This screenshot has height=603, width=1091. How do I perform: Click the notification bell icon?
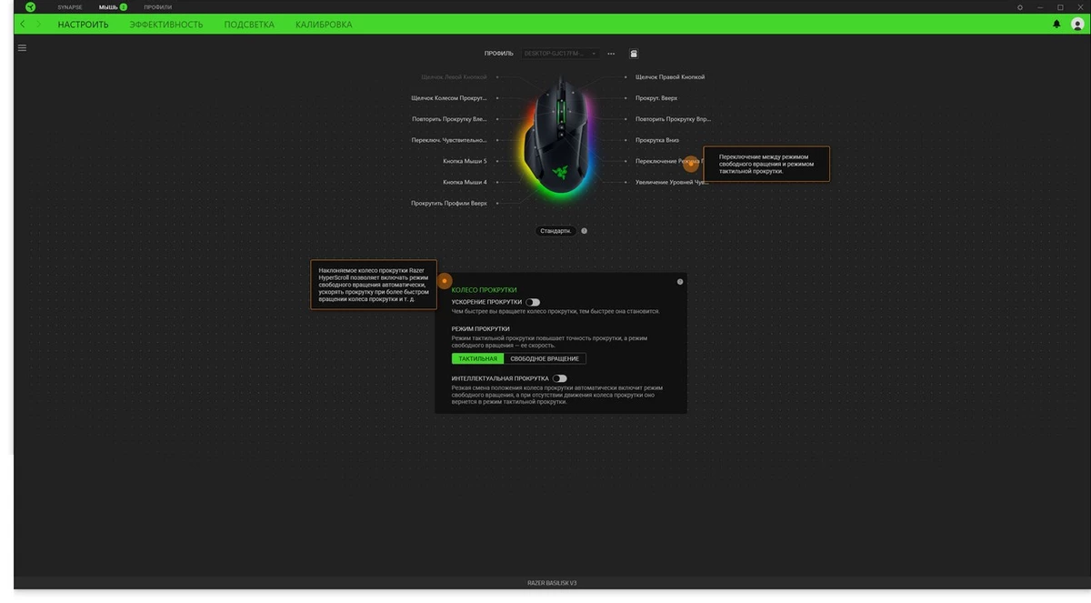point(1056,25)
